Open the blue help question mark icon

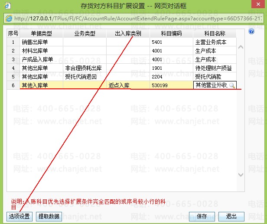(x=251, y=32)
